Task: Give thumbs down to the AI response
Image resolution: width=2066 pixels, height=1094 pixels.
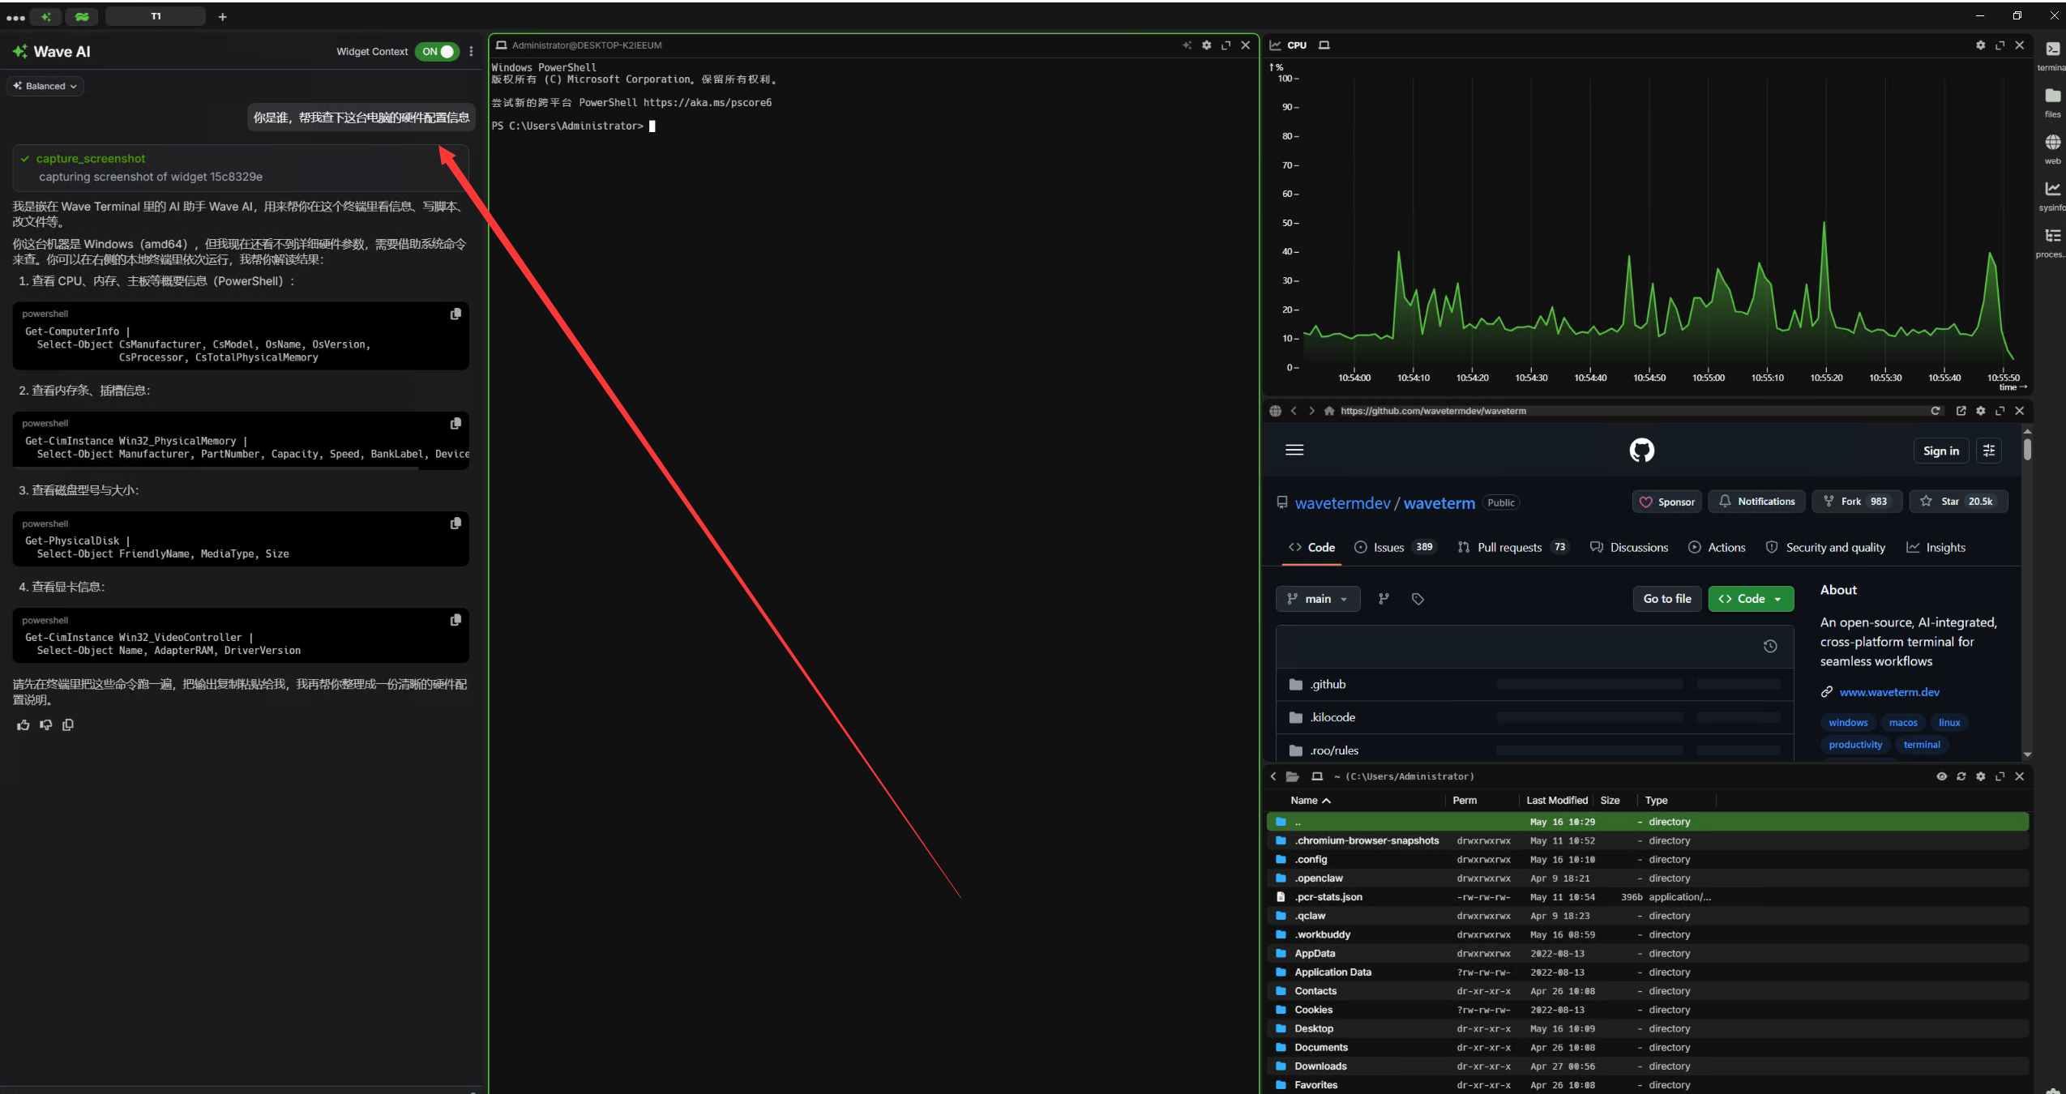Action: point(46,724)
